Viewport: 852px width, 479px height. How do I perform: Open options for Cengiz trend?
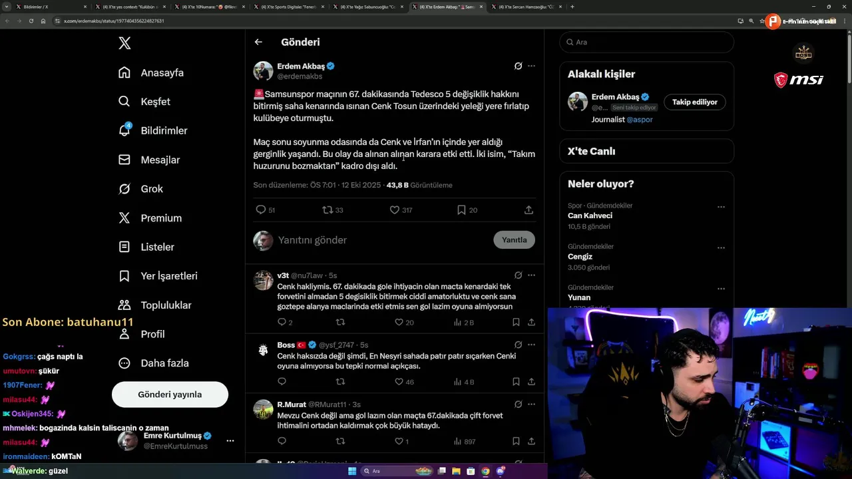click(x=721, y=247)
